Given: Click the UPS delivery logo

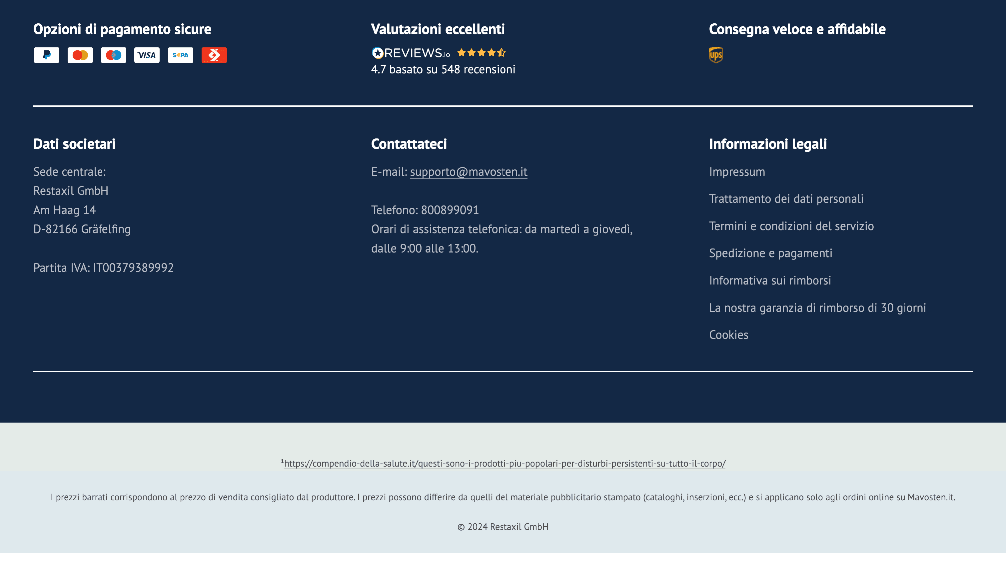Looking at the screenshot, I should point(716,55).
